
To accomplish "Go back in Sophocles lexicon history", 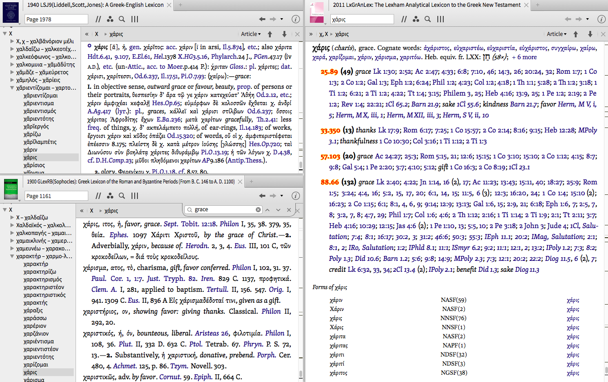I will pyautogui.click(x=262, y=196).
